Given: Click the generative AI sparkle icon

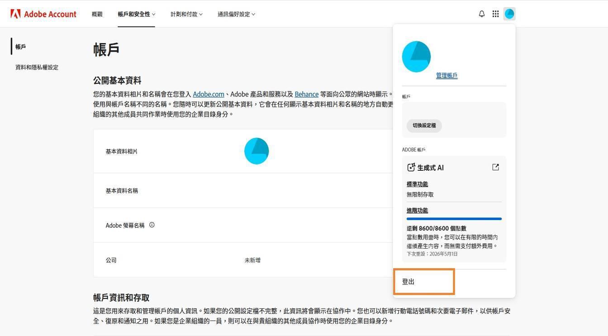Looking at the screenshot, I should coord(411,168).
